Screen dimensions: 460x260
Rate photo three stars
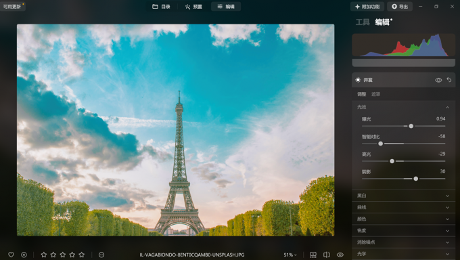click(x=62, y=255)
